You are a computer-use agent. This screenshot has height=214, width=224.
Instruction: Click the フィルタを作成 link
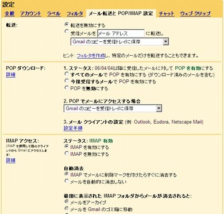[91, 56]
